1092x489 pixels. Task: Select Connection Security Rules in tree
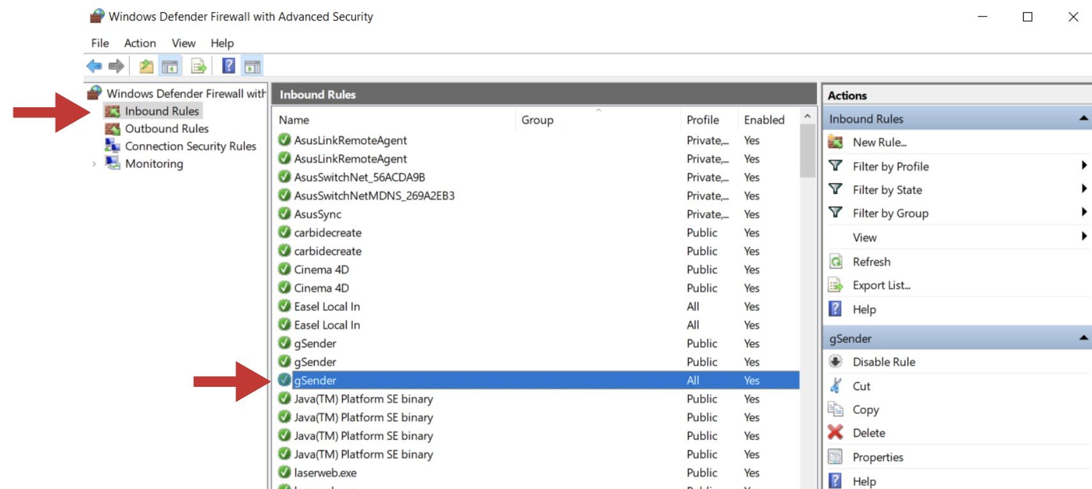[190, 146]
